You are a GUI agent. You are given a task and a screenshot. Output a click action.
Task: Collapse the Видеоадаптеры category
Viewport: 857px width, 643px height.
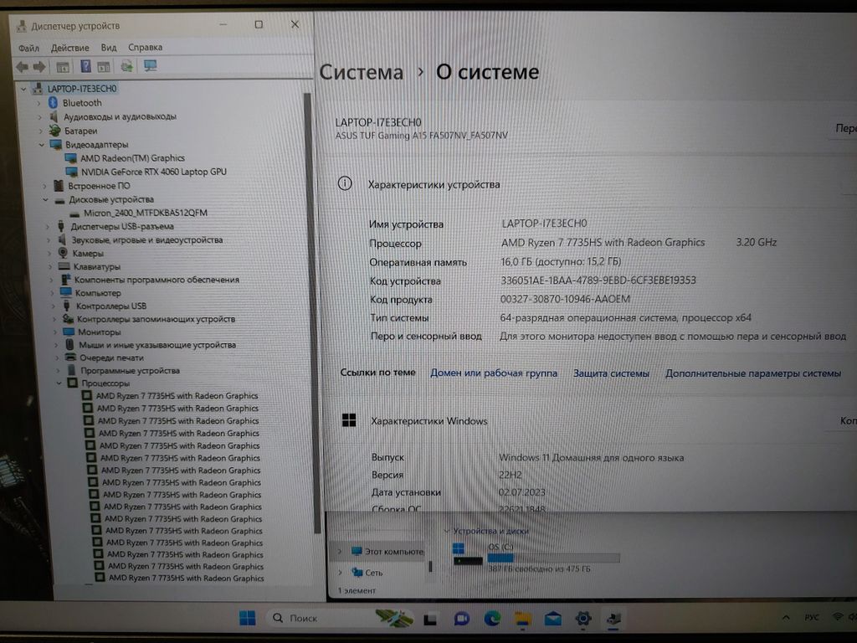pos(43,145)
